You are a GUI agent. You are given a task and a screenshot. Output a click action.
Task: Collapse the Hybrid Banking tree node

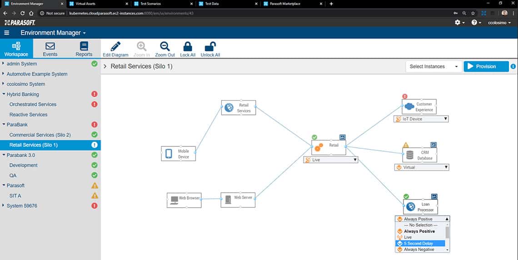click(4, 94)
